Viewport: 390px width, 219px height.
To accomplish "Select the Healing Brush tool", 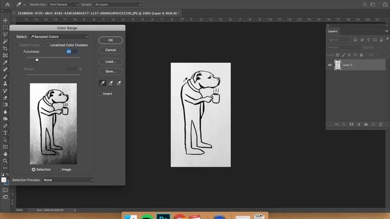I will 5,69.
